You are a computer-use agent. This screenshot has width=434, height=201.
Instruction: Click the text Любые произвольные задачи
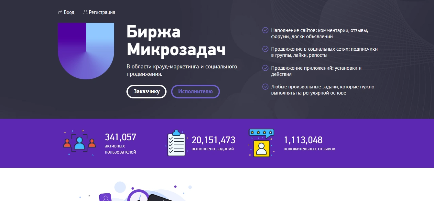(x=323, y=90)
